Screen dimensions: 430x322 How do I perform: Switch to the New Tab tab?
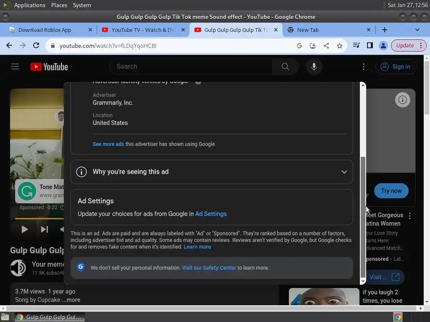coord(308,30)
